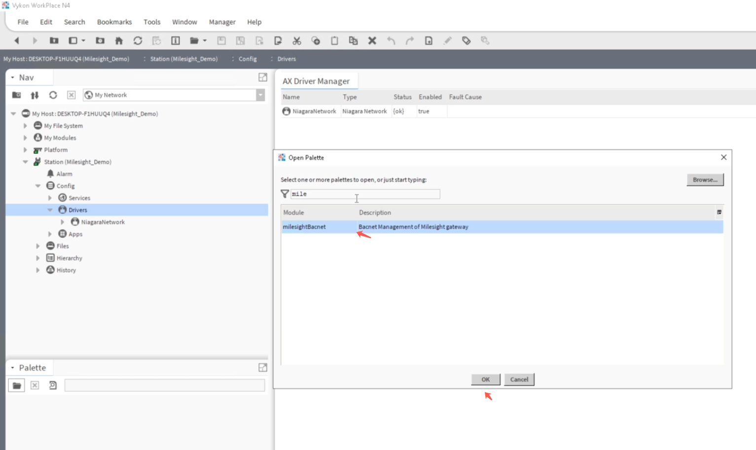
Task: Click the Cut scissors icon
Action: [x=297, y=41]
